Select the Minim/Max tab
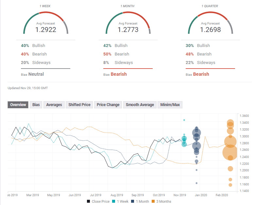Screen dimensions: 254x205 click(x=170, y=105)
